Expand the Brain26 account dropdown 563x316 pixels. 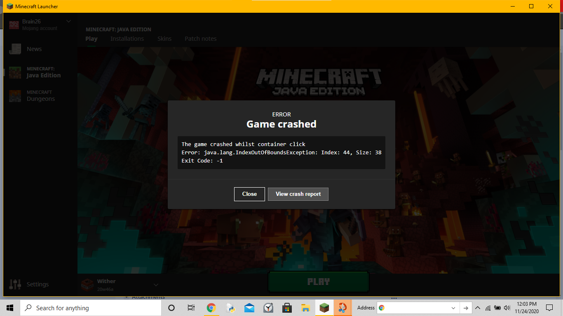click(x=69, y=21)
